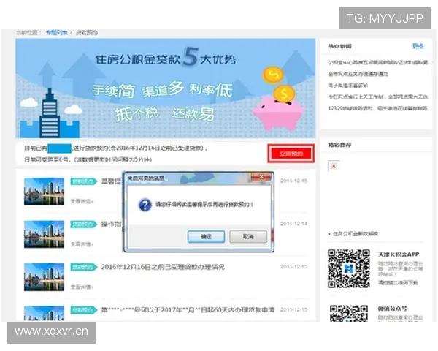Screen dimensions: 438x351
Task: Open the 住房公积金新政解读 link
Action: tap(356, 234)
